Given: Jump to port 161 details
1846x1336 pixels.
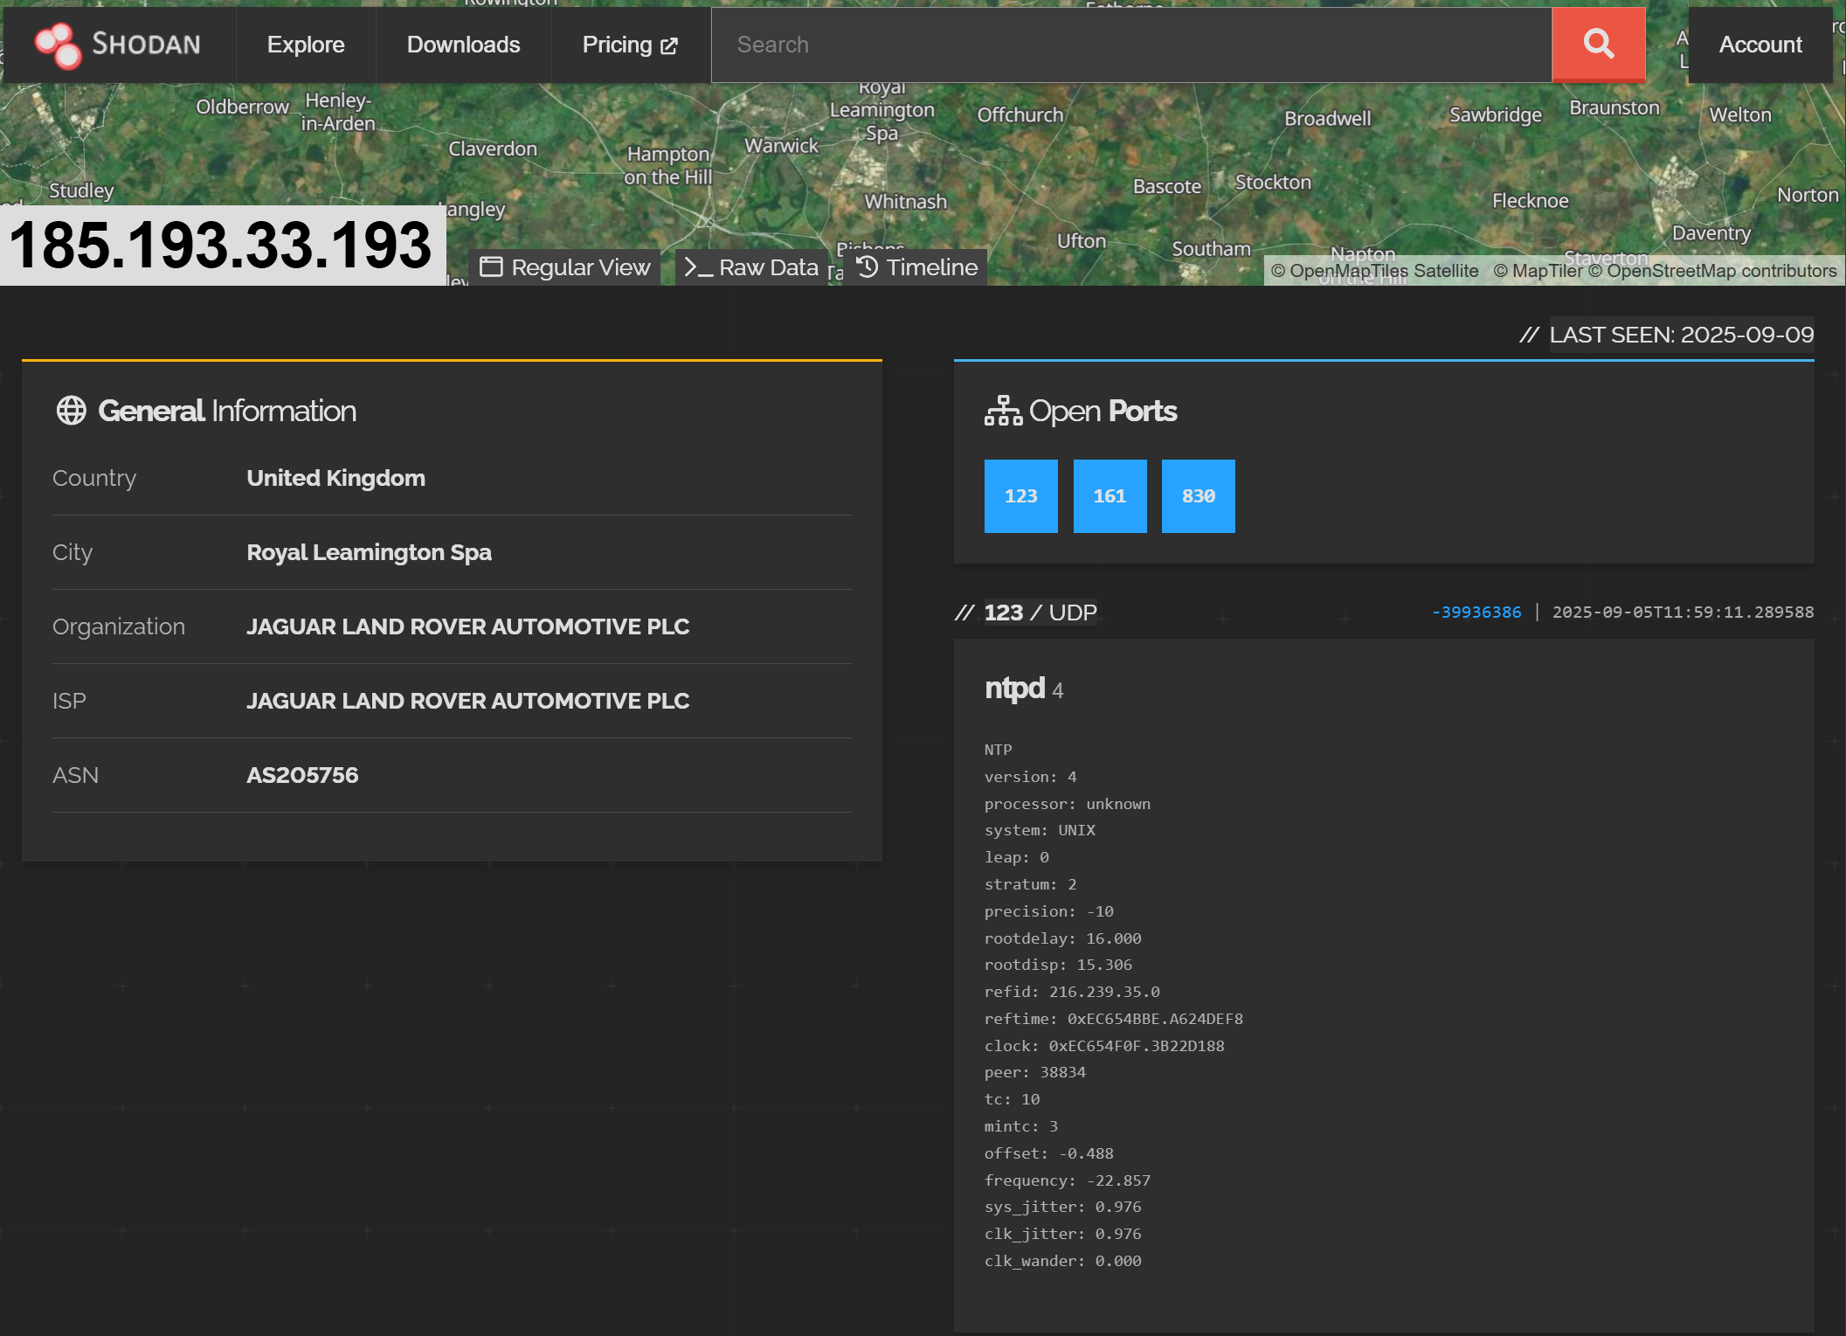Looking at the screenshot, I should point(1110,496).
